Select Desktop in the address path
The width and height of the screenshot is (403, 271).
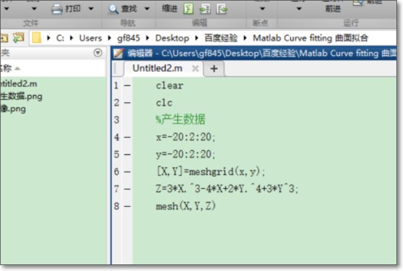[172, 38]
